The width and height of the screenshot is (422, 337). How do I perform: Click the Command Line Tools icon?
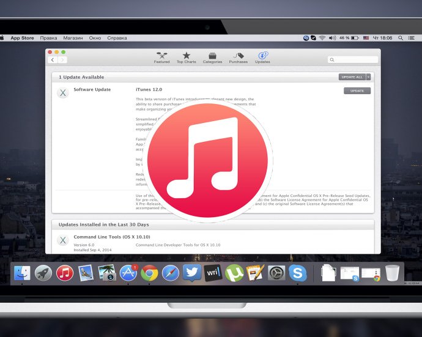[x=63, y=240]
